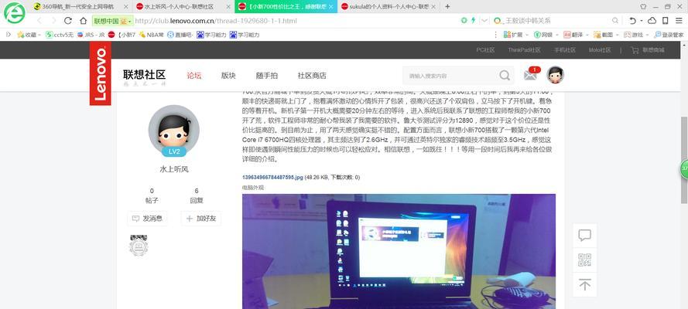Image resolution: width=688 pixels, height=309 pixels.
Task: Open the undo closed tab dropdown arrow
Action: click(x=641, y=21)
